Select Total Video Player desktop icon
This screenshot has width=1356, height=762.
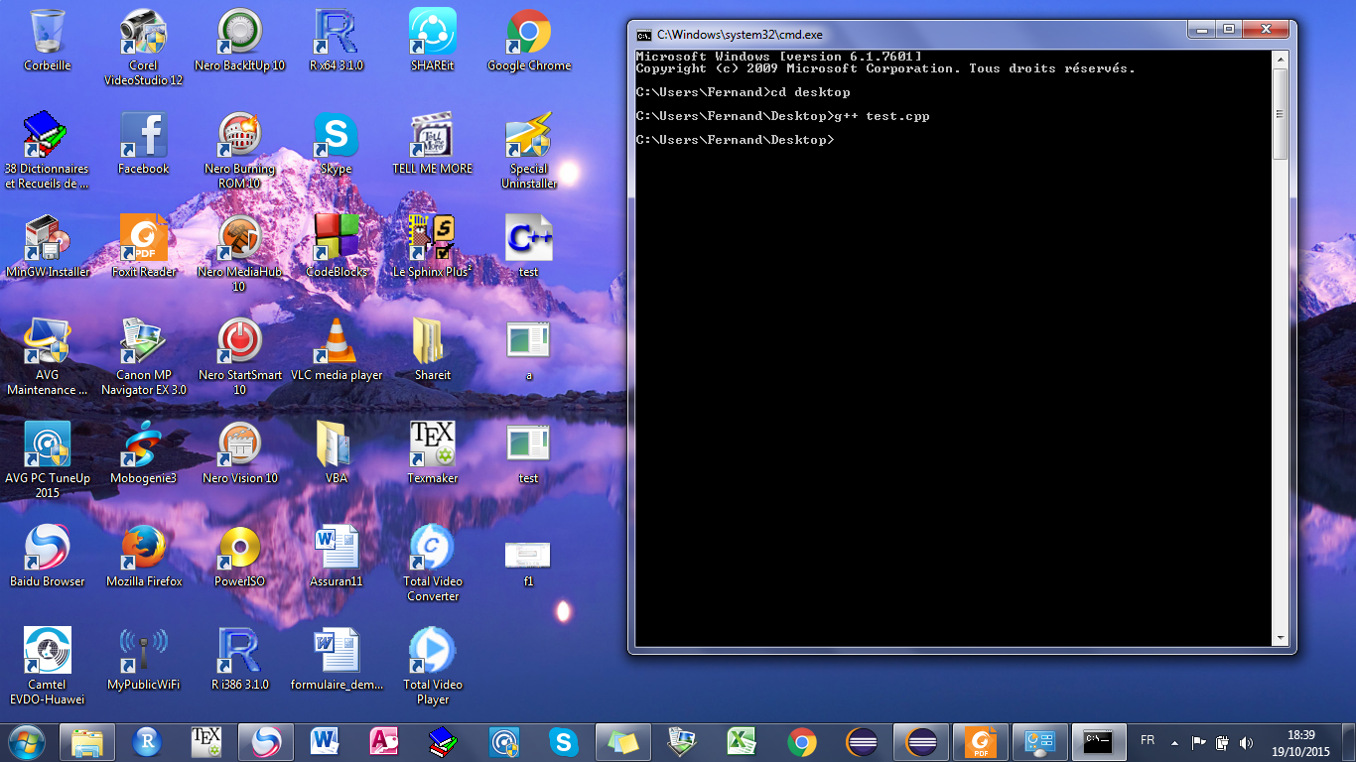[x=433, y=666]
